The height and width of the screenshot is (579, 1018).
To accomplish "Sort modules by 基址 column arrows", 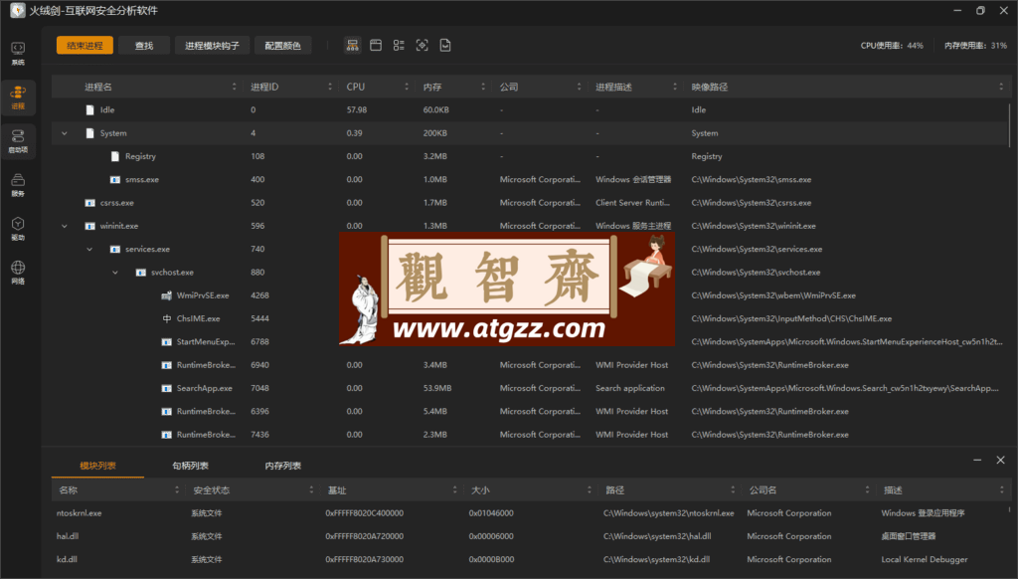I will pyautogui.click(x=454, y=490).
